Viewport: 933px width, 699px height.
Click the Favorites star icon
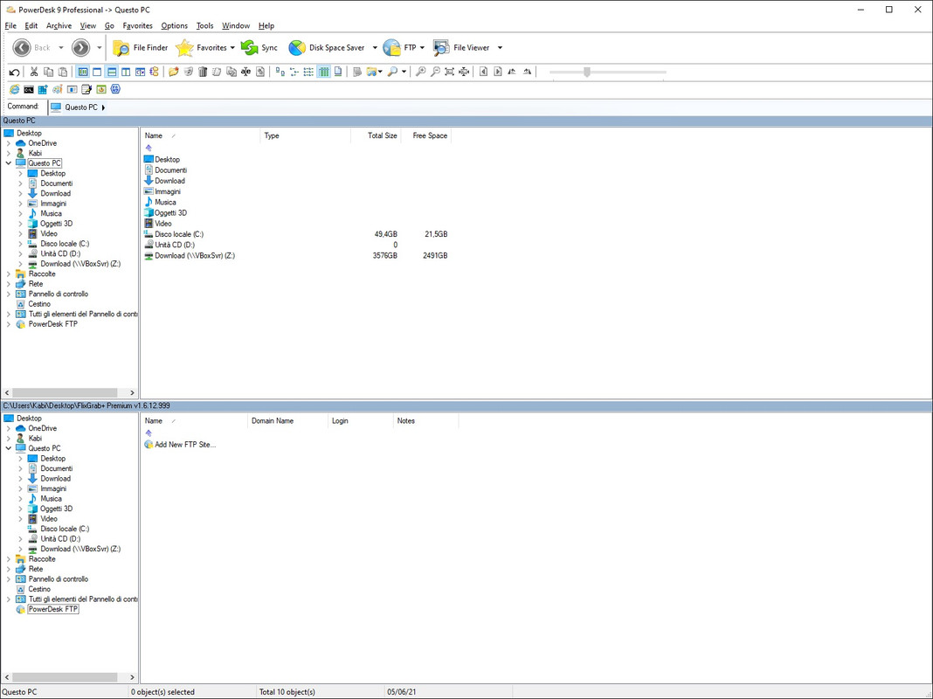[184, 47]
